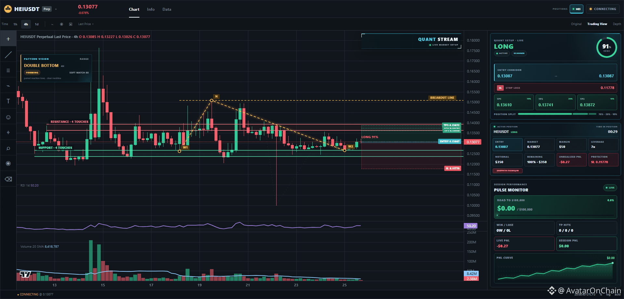Click the current price tag 0.13077 on axis
The image size is (624, 299).
coord(473,142)
